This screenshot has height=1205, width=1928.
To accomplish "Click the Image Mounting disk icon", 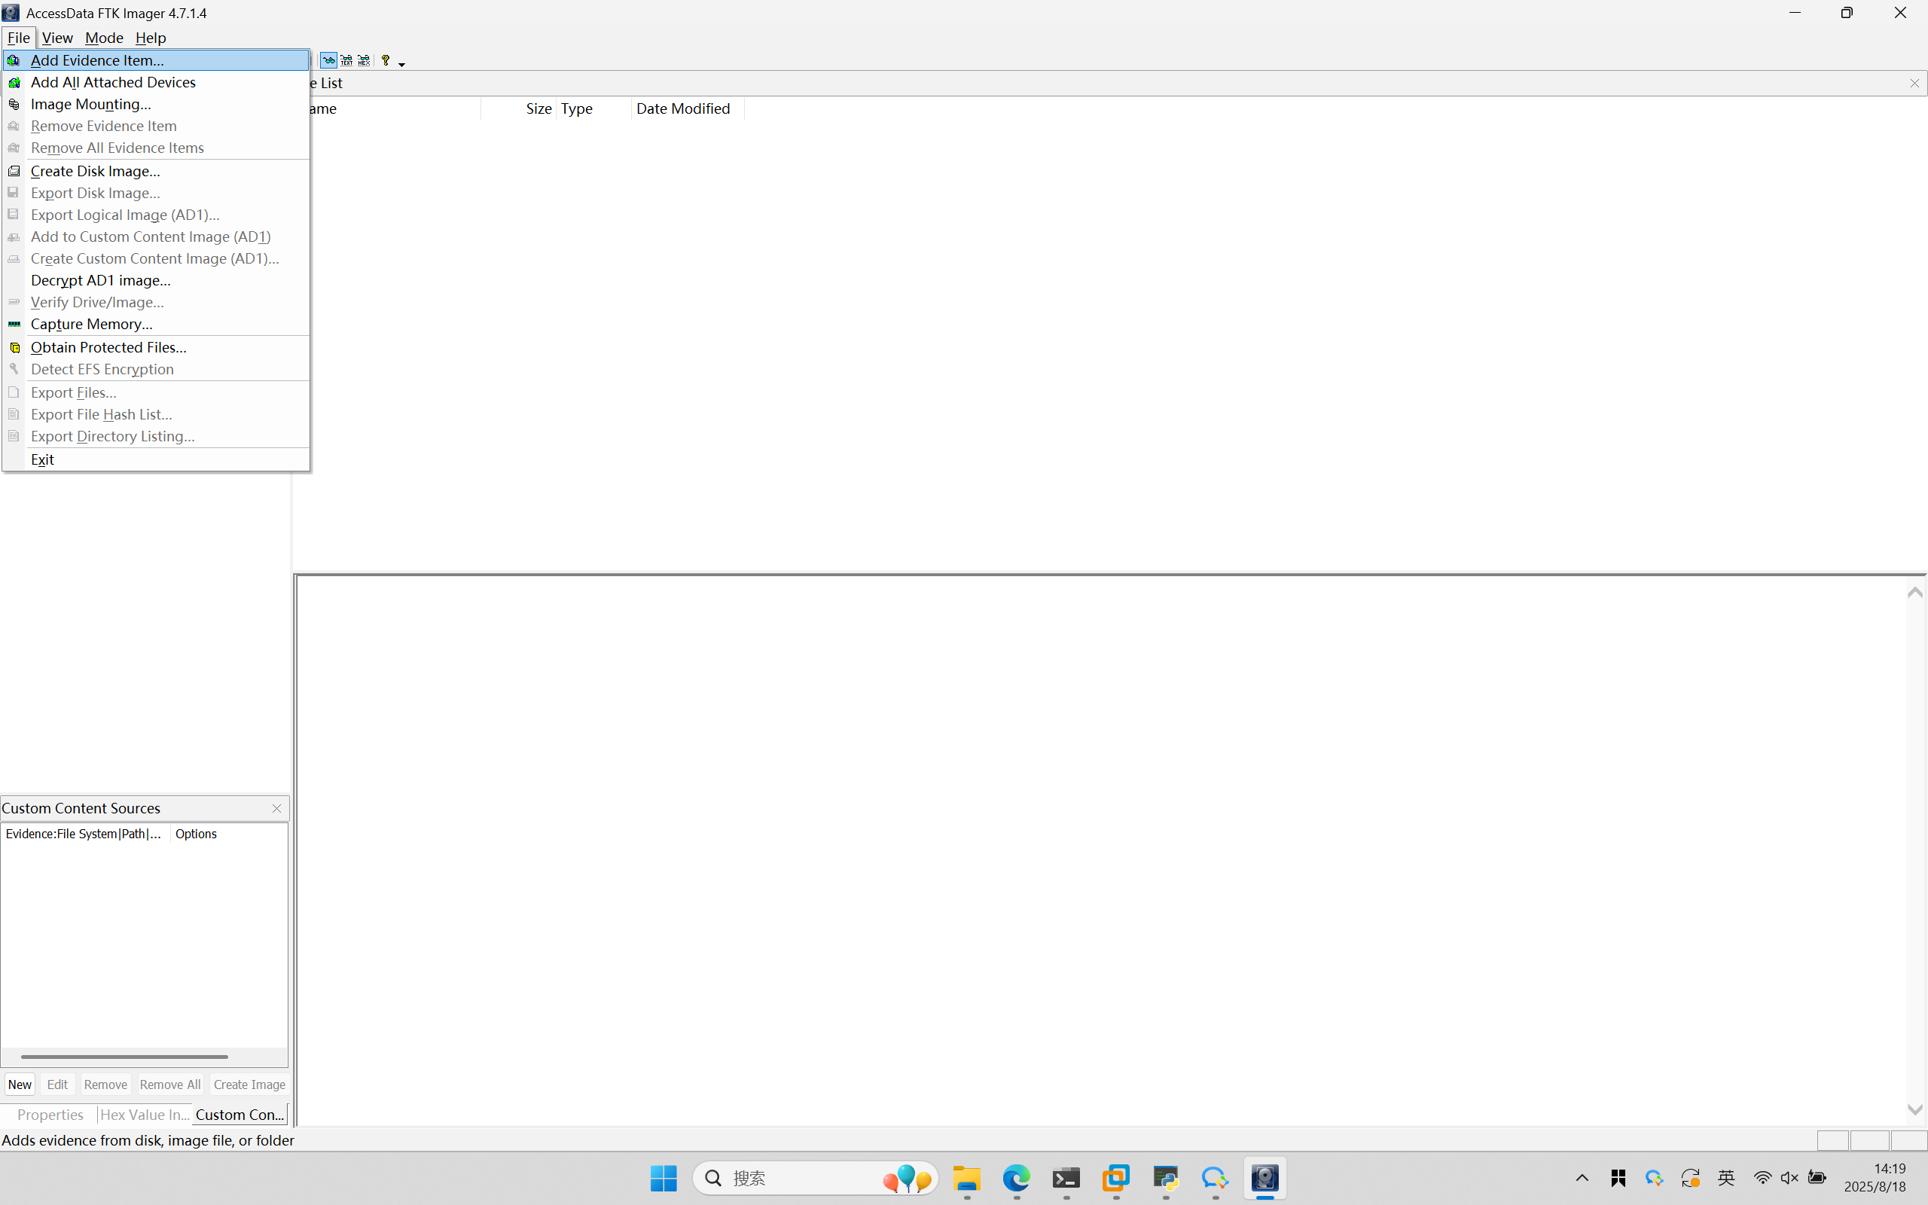I will tap(14, 105).
